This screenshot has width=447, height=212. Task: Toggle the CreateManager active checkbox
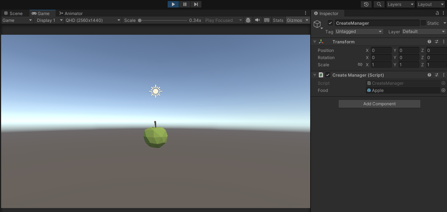point(330,23)
